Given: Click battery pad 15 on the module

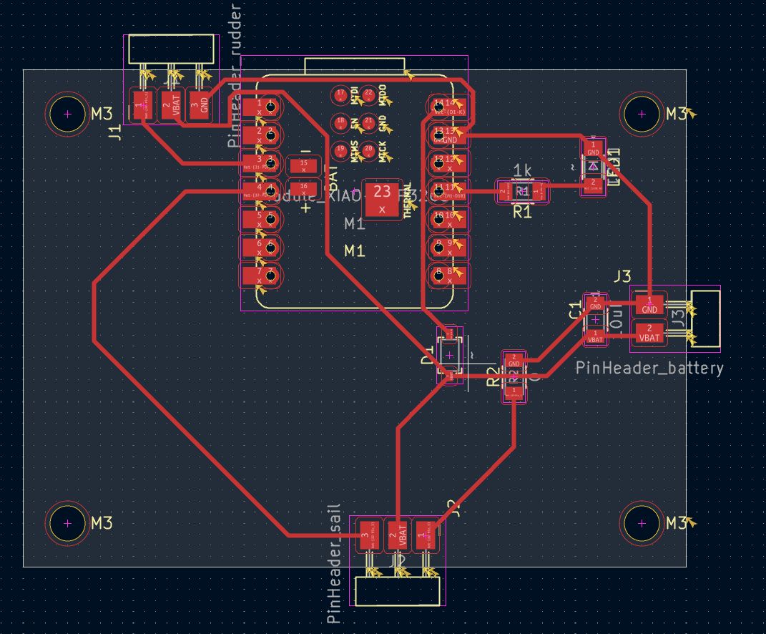Looking at the screenshot, I should [x=304, y=166].
